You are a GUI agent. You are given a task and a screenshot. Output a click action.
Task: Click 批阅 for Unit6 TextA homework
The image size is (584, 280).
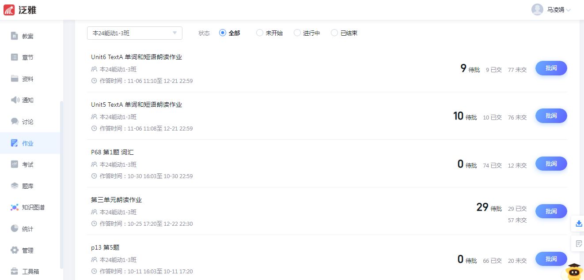coord(551,68)
